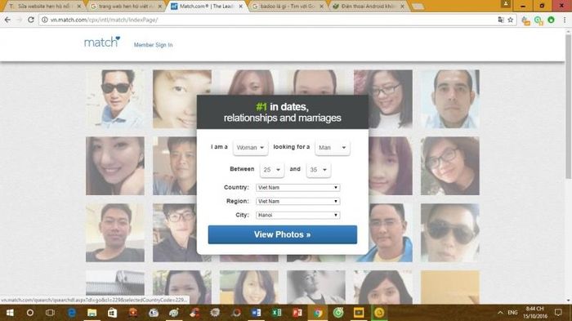Switch to the Badoo search tab
This screenshot has height=321, width=572.
coord(288,7)
